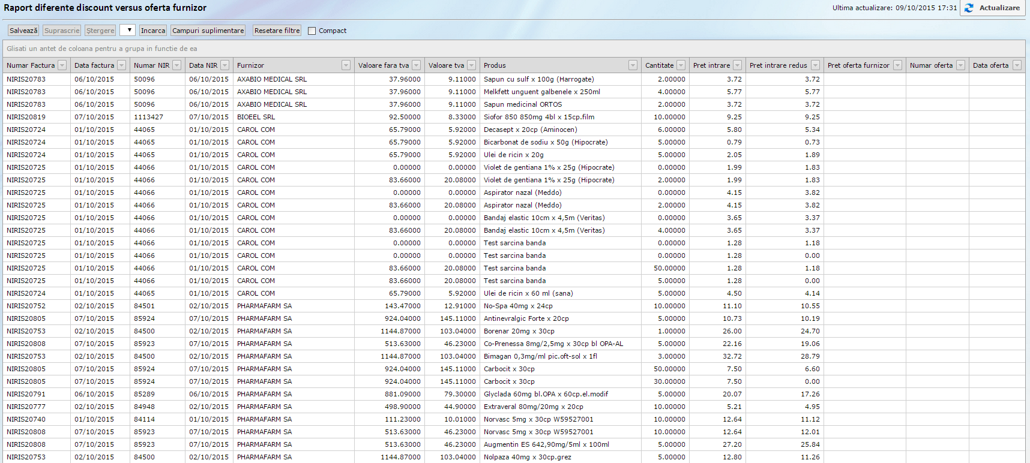Open filter icon on Pret intrare column
Viewport: 1030px width, 463px height.
[x=737, y=65]
